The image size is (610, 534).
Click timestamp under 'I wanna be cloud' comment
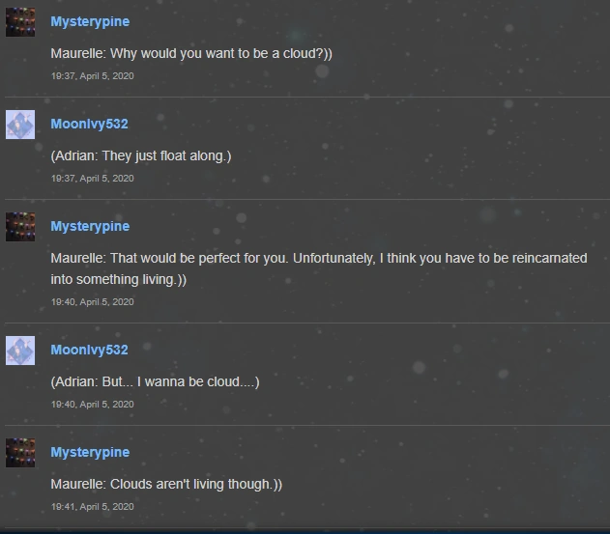(92, 405)
